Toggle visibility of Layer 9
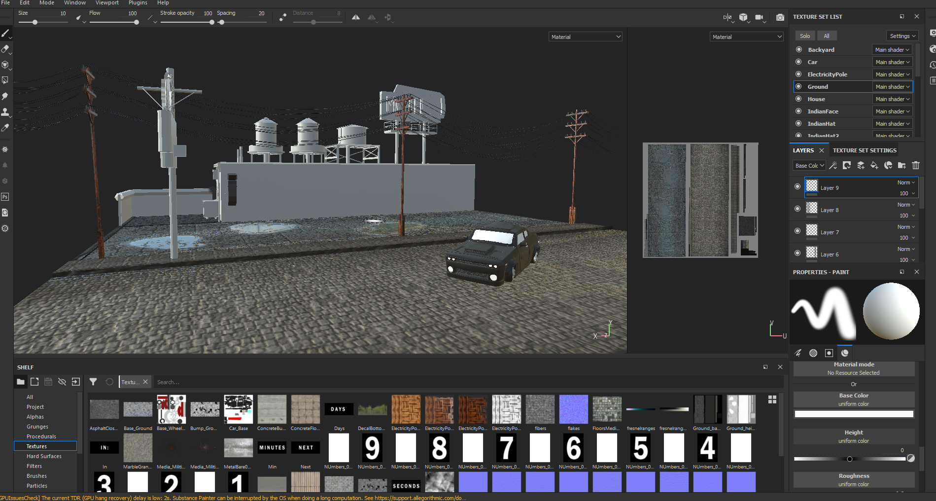 [x=797, y=186]
